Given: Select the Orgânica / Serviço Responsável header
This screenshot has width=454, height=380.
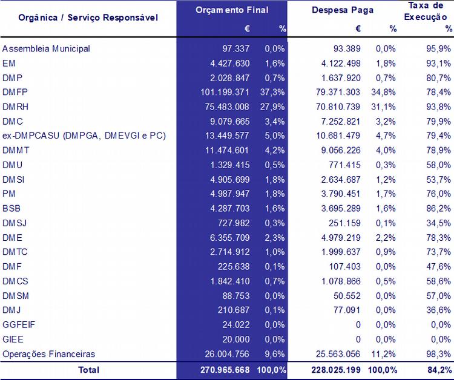Looking at the screenshot, I should pos(88,18).
